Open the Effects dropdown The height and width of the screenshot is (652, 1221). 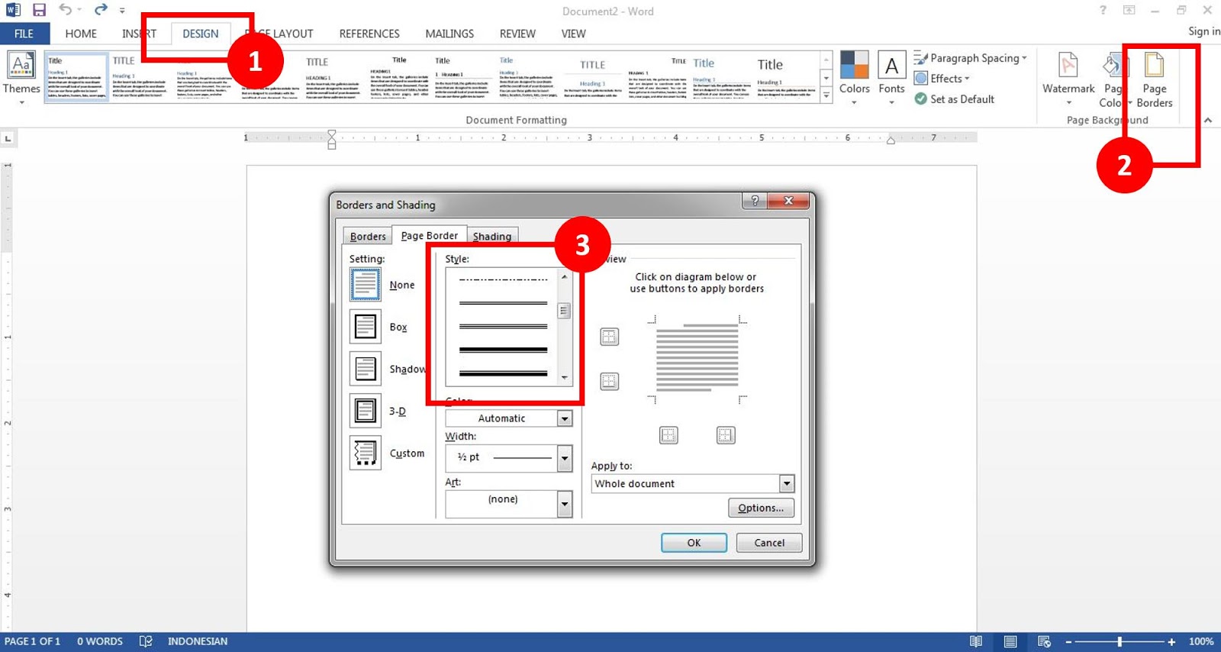pos(942,78)
